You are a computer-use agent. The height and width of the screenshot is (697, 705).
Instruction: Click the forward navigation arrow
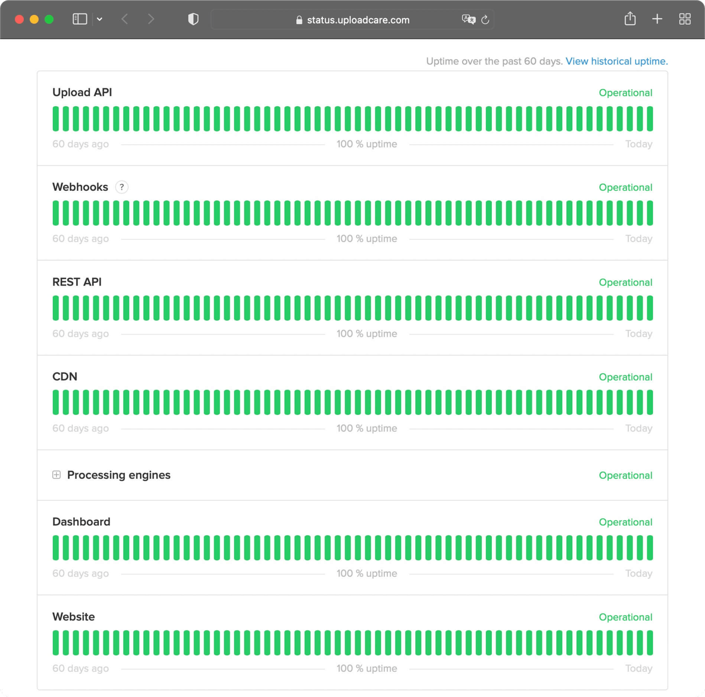tap(151, 19)
